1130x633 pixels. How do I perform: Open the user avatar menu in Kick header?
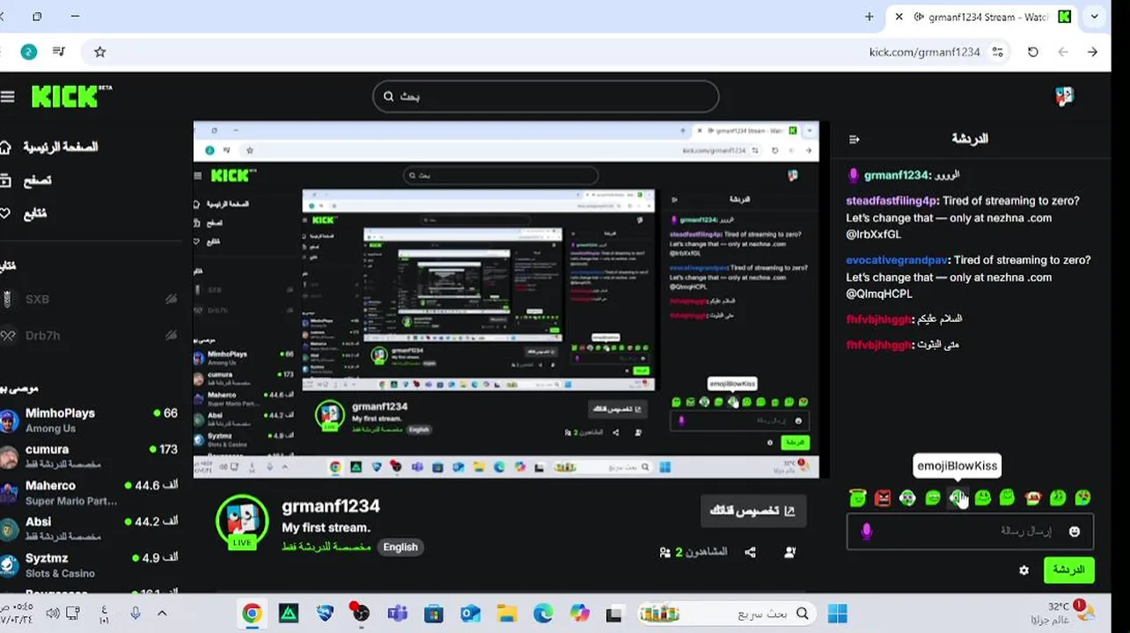point(1064,97)
